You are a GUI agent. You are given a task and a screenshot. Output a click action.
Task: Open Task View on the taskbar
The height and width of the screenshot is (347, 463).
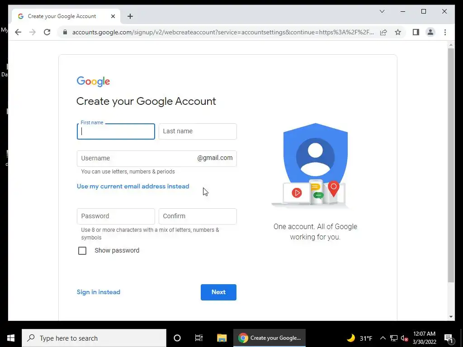pyautogui.click(x=199, y=338)
